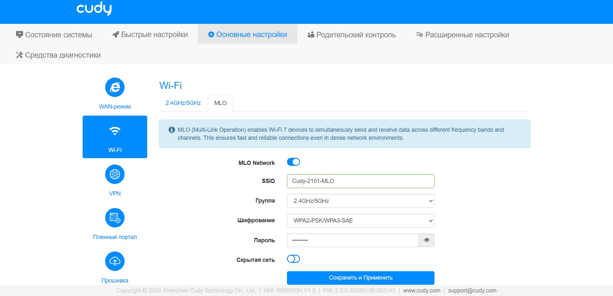Image resolution: width=613 pixels, height=296 pixels.
Task: Open the Пленный портал icon
Action: (x=115, y=218)
